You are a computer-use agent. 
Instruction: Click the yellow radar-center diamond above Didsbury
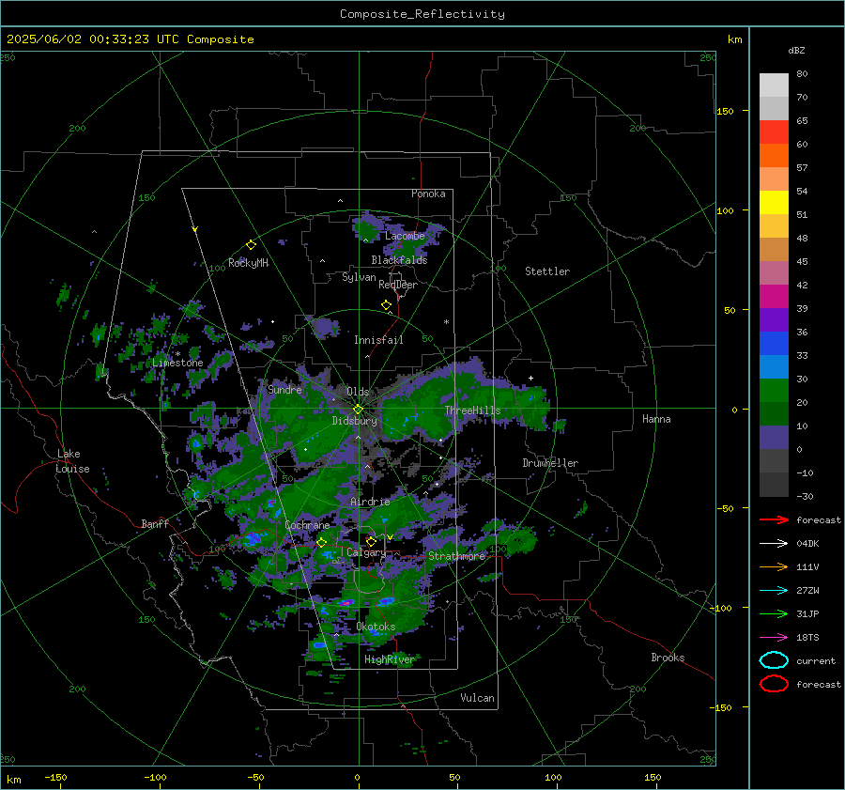point(358,410)
